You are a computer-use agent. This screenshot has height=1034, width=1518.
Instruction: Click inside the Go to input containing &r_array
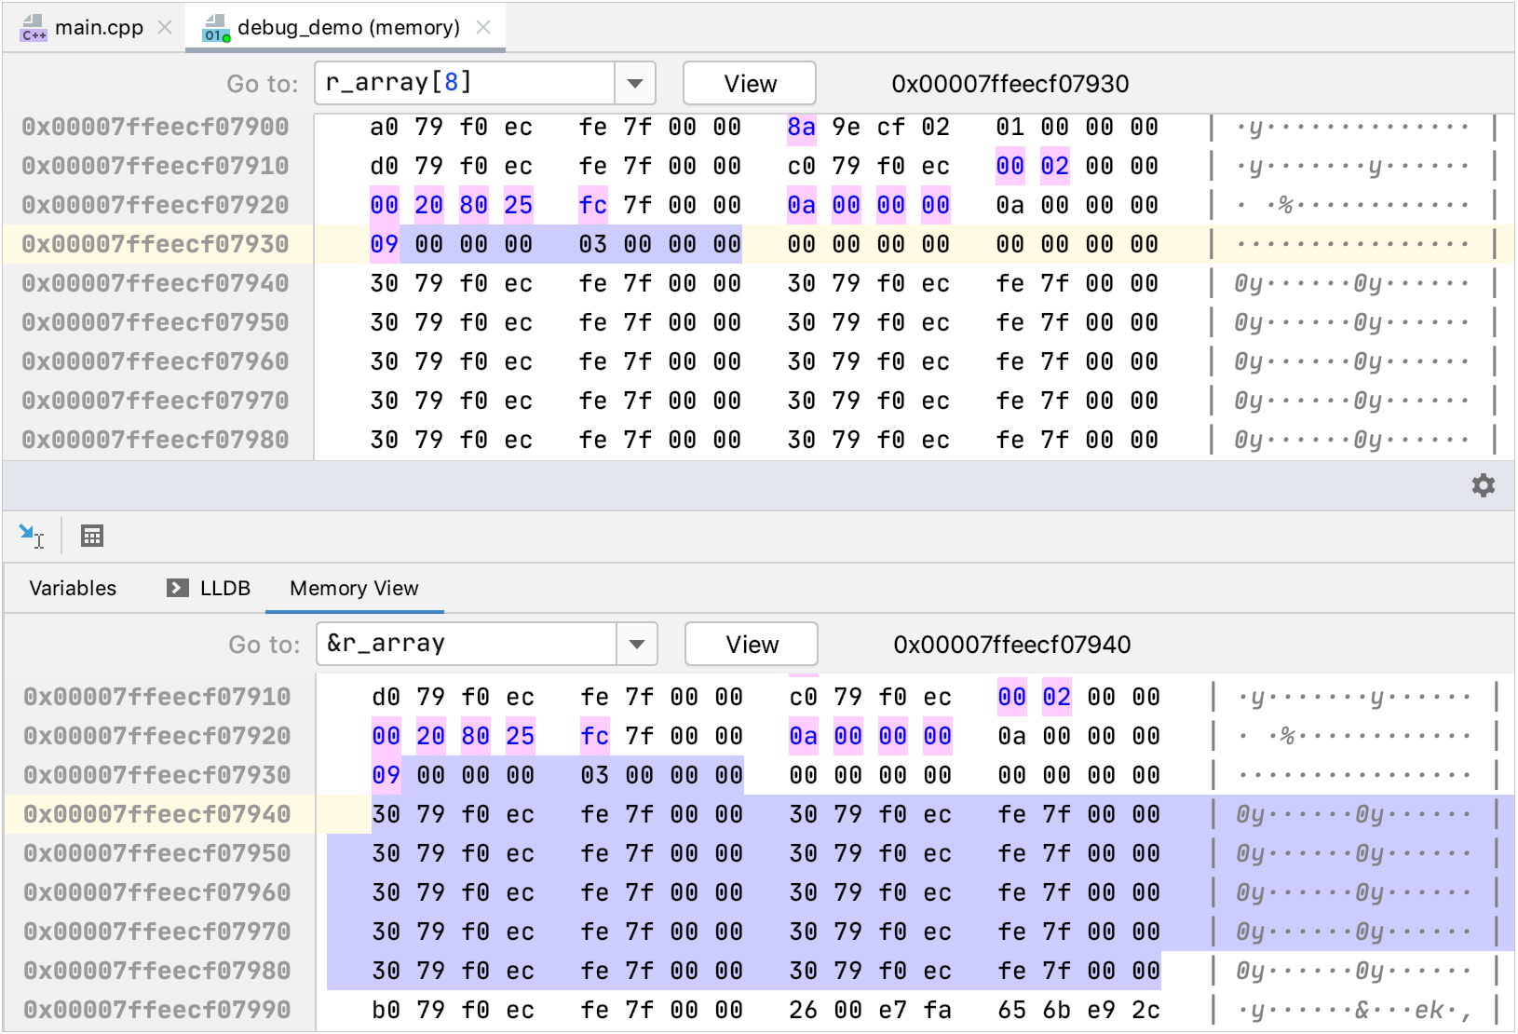coord(466,644)
